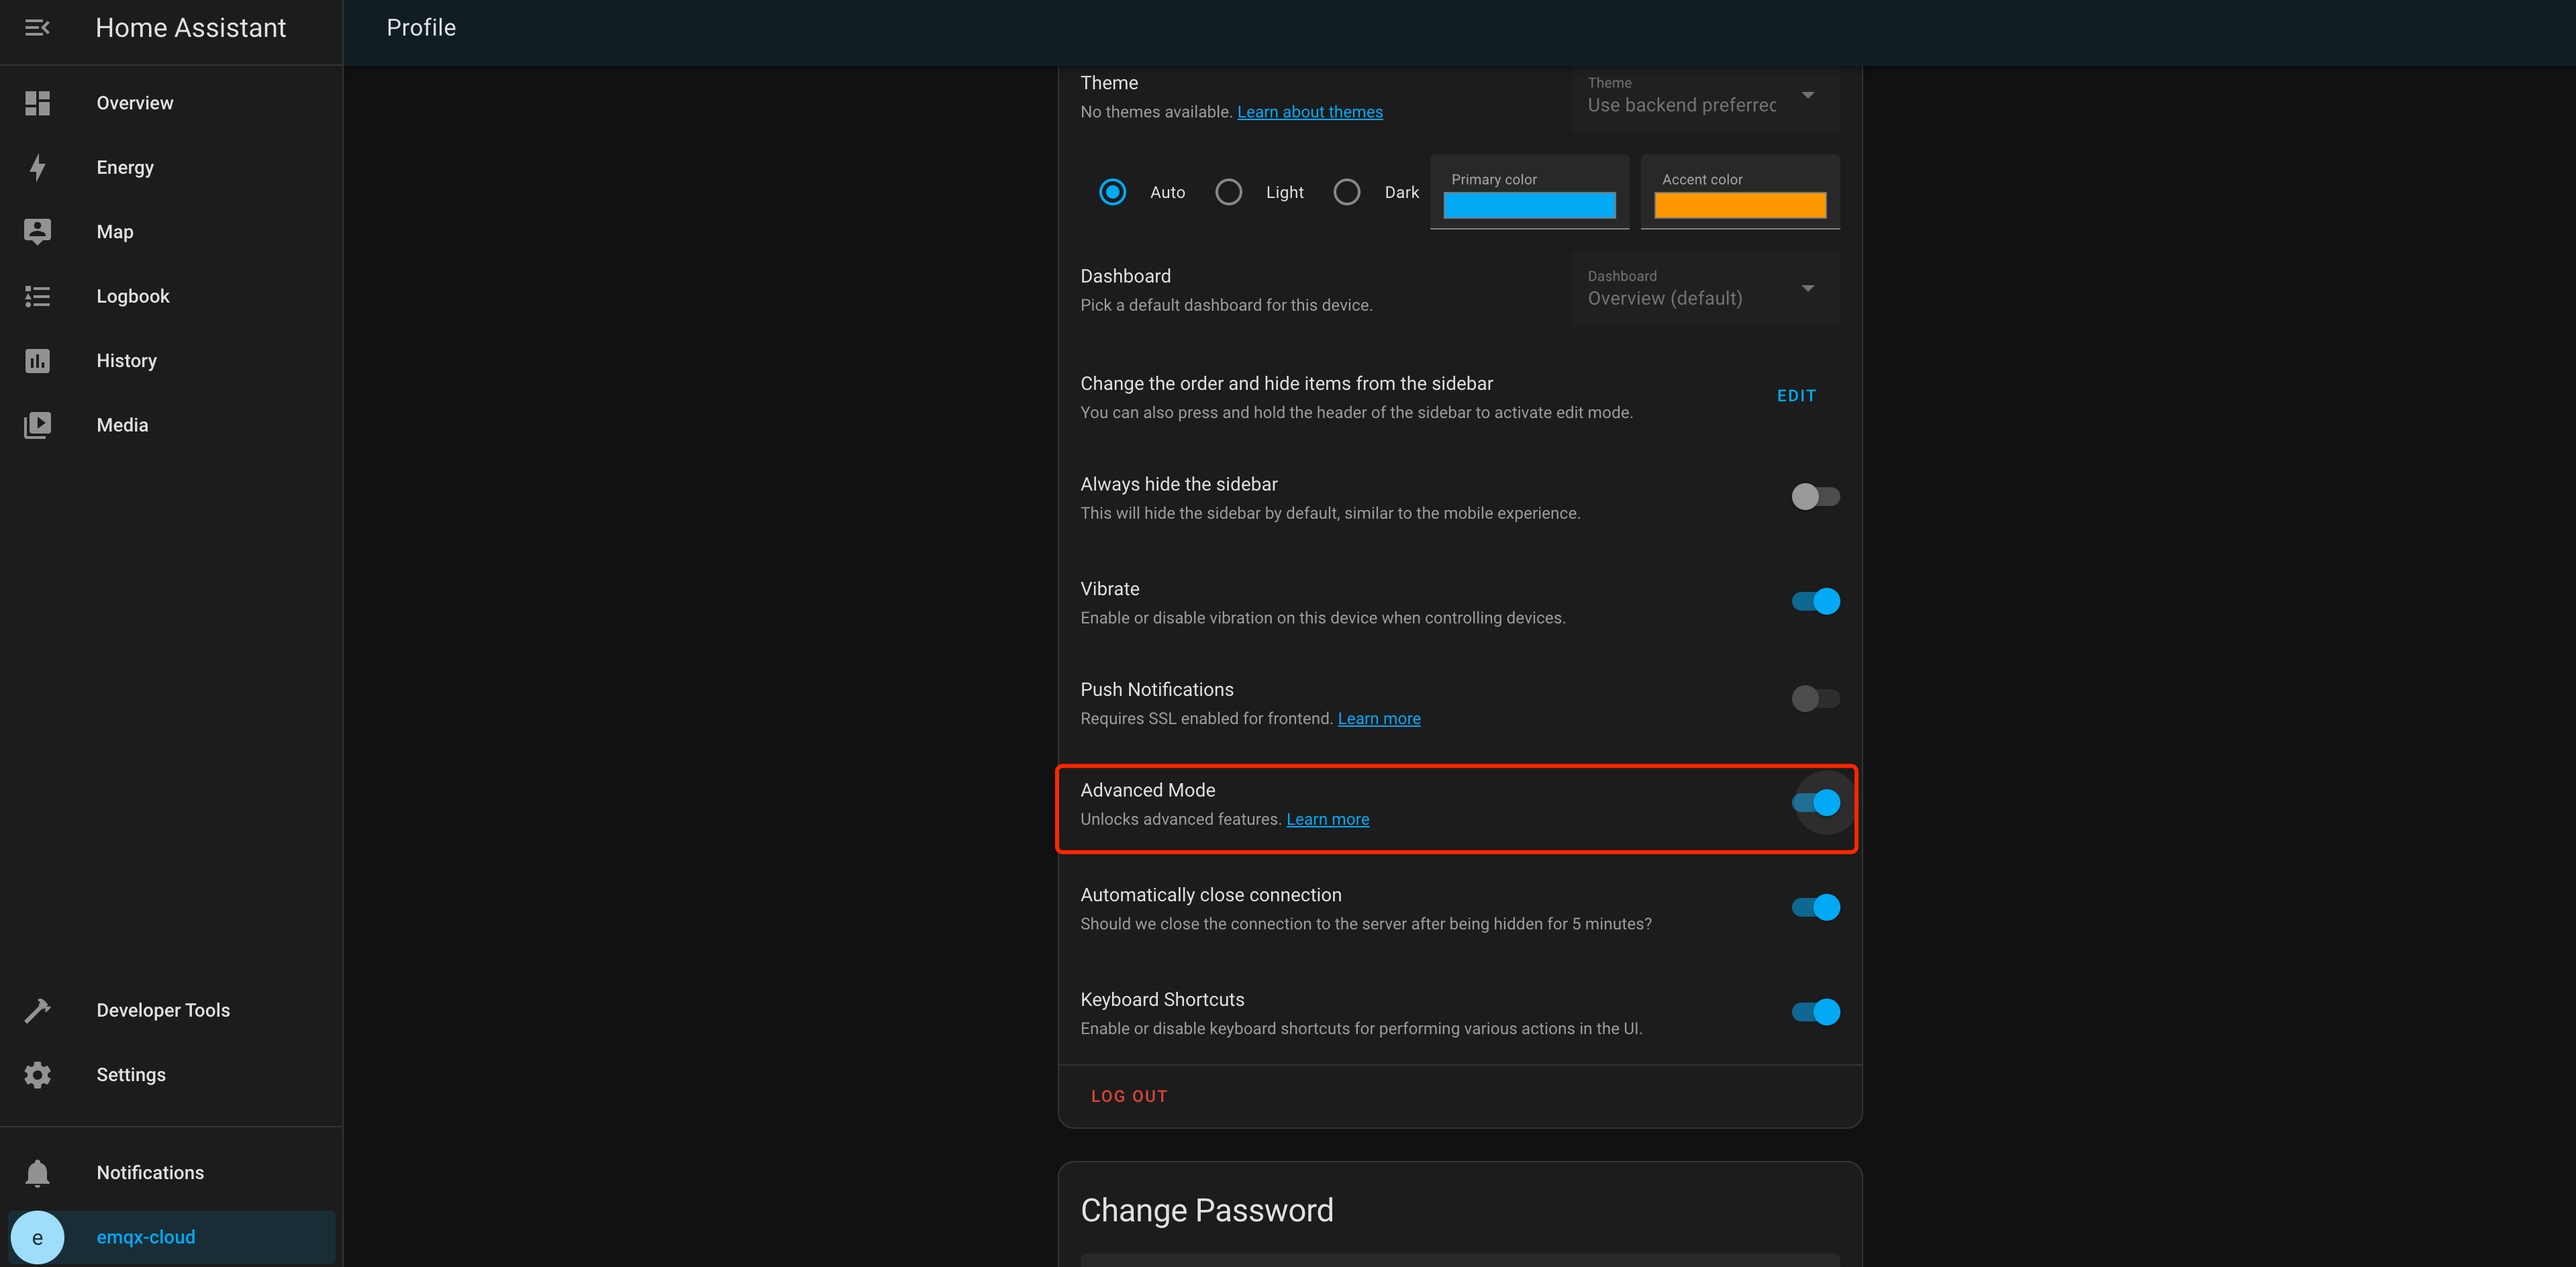Image resolution: width=2576 pixels, height=1267 pixels.
Task: Open Overview using the dashboard grid icon
Action: 37,102
